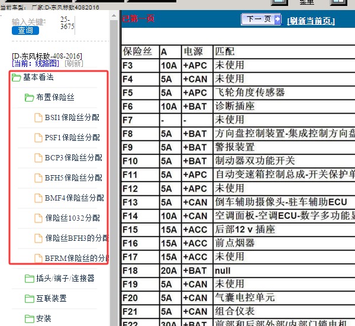Click the 已第一页 page indicator
The width and height of the screenshot is (355, 326).
pyautogui.click(x=138, y=18)
